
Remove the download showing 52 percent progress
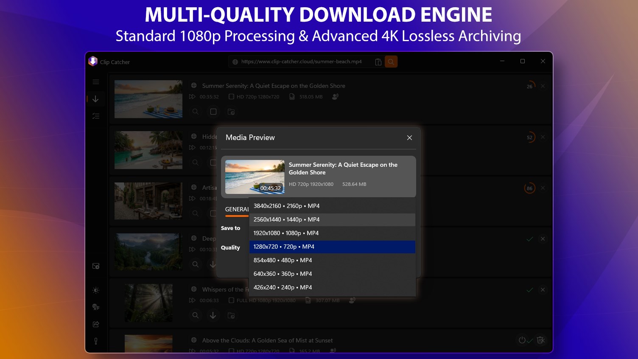coord(543,137)
